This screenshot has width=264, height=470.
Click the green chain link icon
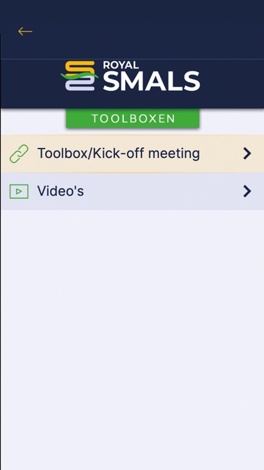coord(19,154)
